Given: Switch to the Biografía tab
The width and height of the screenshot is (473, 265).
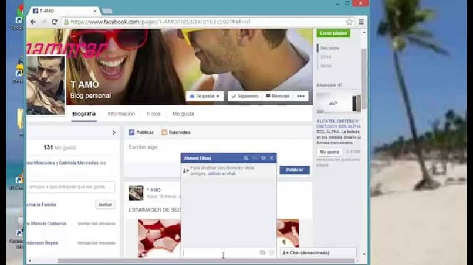Looking at the screenshot, I should pos(84,113).
